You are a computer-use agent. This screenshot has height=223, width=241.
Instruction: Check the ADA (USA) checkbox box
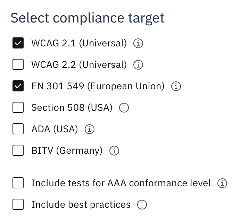(18, 129)
